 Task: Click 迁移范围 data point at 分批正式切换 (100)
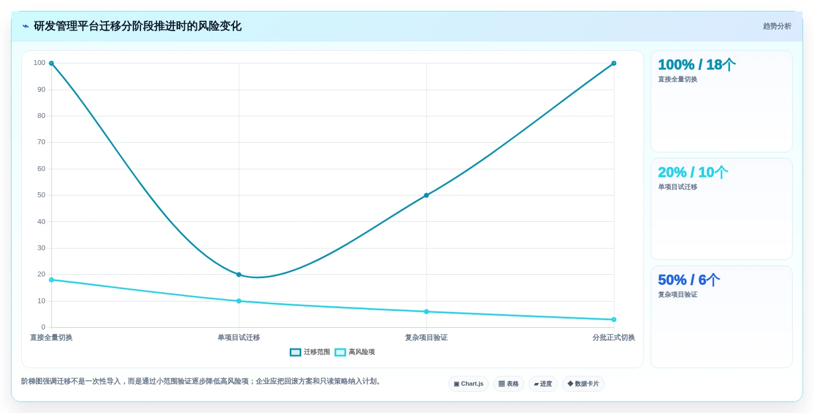pos(614,63)
